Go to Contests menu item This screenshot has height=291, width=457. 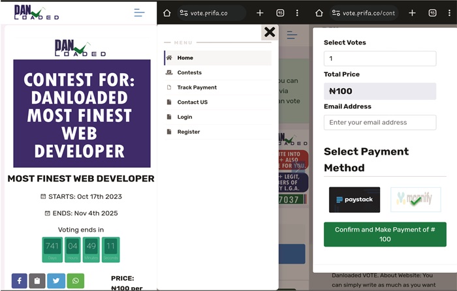pyautogui.click(x=217, y=72)
